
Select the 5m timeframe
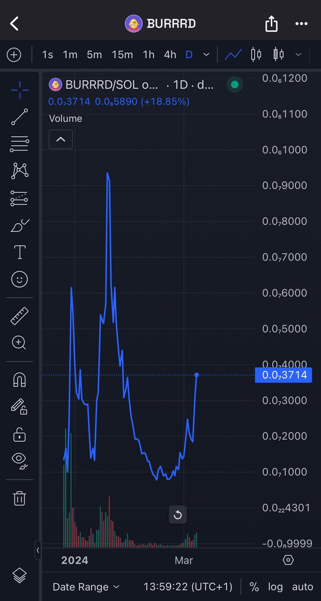pyautogui.click(x=94, y=55)
